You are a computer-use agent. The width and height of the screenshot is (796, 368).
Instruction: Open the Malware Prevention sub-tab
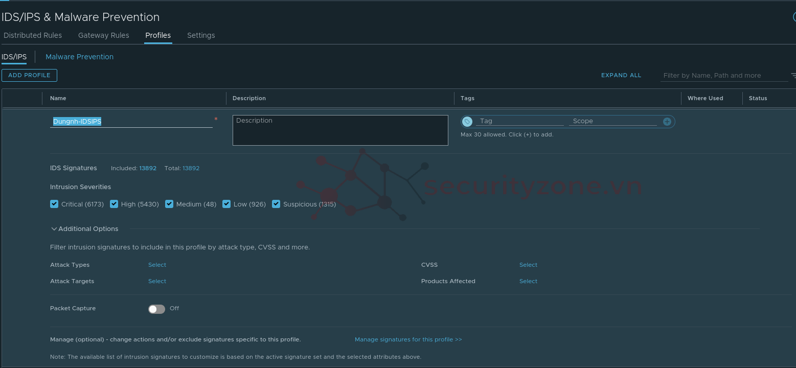(79, 57)
